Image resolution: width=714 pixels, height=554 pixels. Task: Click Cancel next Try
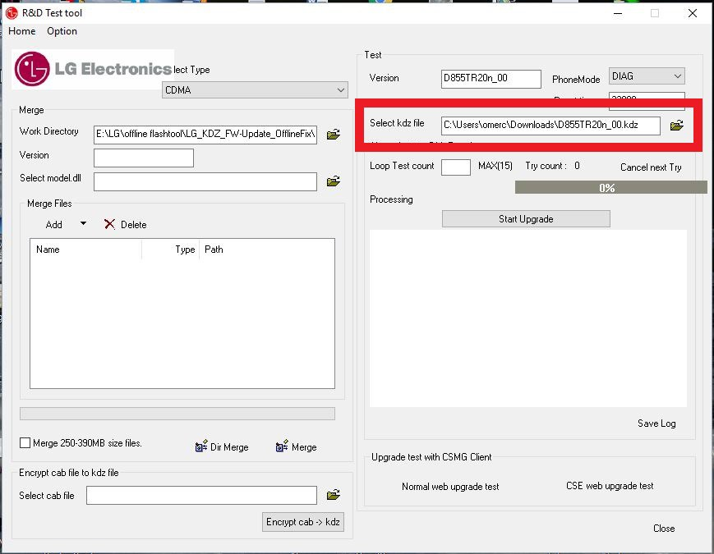[651, 167]
